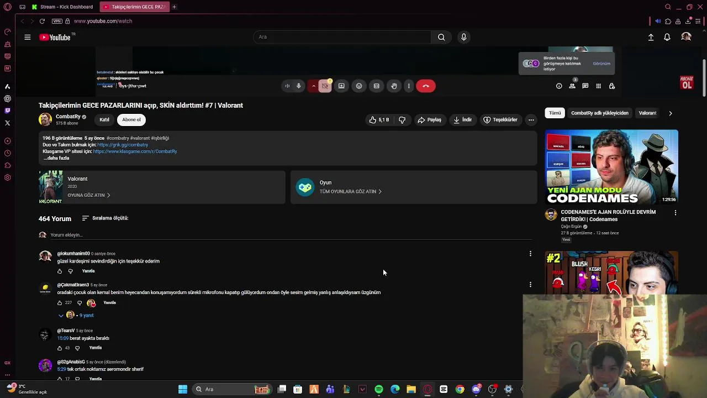Open Valorant game card OYUNA GÖZ ATIN
Image resolution: width=707 pixels, height=398 pixels.
[162, 187]
